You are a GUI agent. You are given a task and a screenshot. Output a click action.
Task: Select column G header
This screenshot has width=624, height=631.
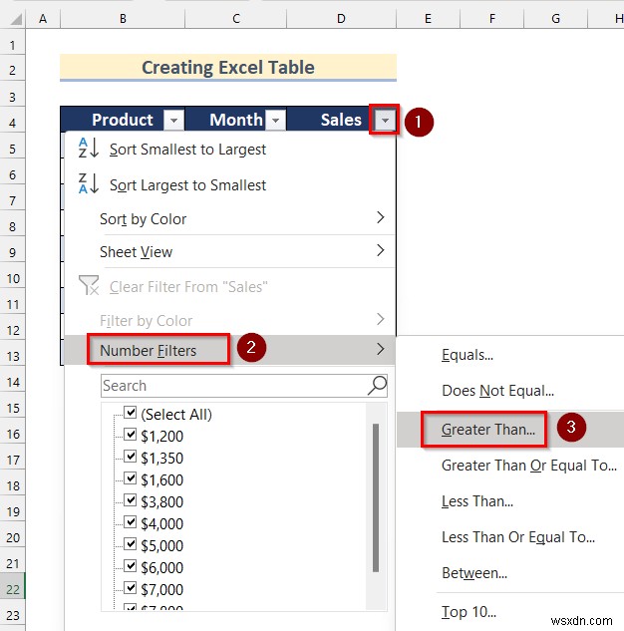555,19
